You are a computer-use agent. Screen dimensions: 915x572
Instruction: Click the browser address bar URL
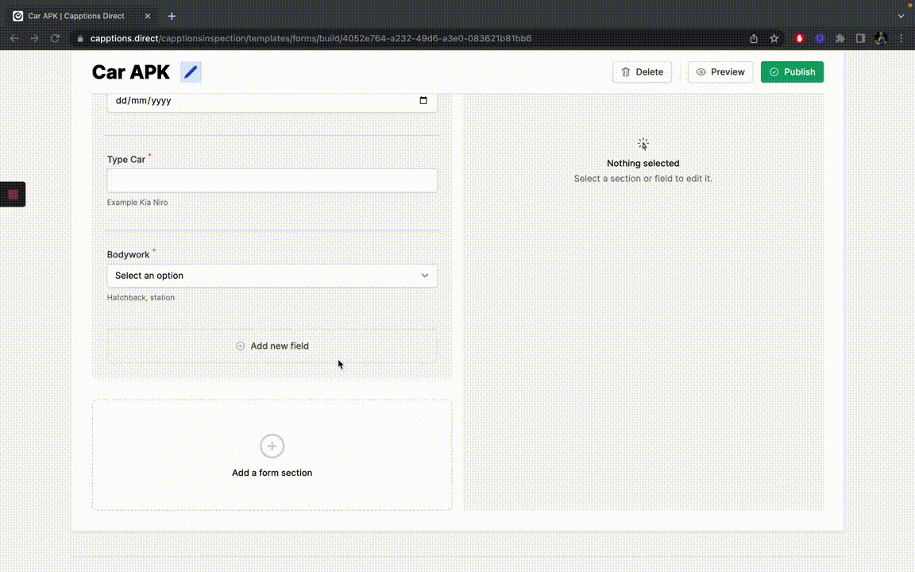(311, 38)
